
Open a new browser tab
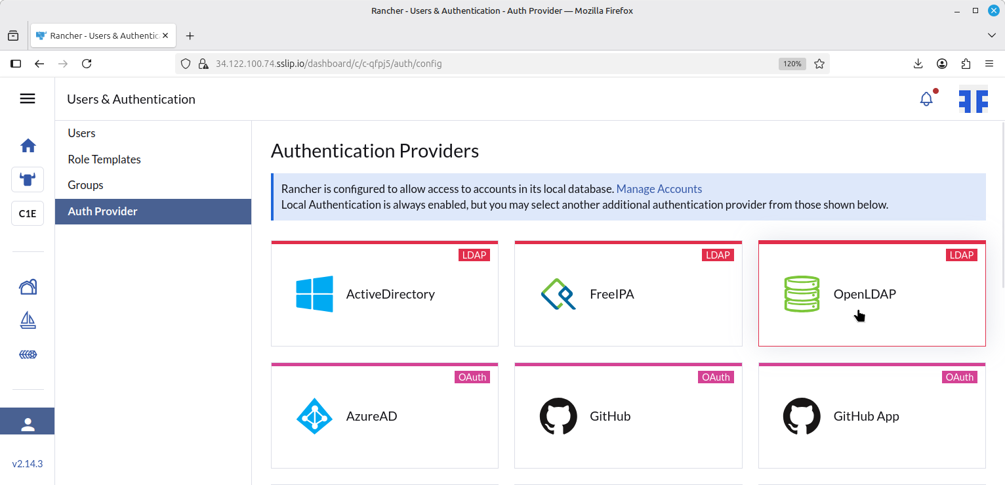pyautogui.click(x=190, y=35)
